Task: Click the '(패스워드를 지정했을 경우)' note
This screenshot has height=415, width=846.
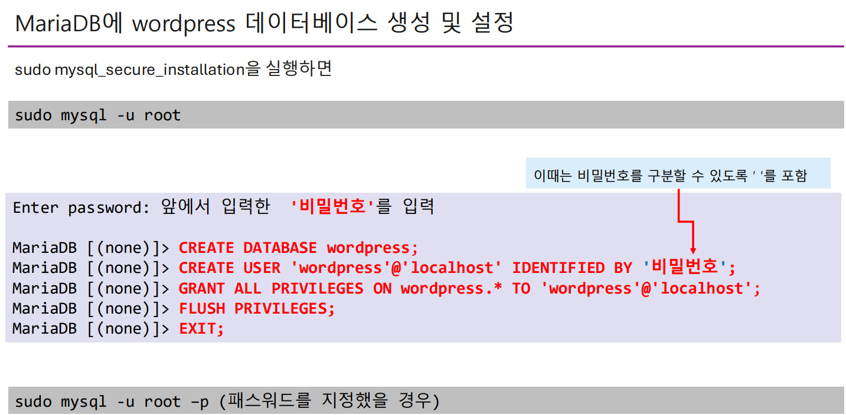Action: [329, 401]
